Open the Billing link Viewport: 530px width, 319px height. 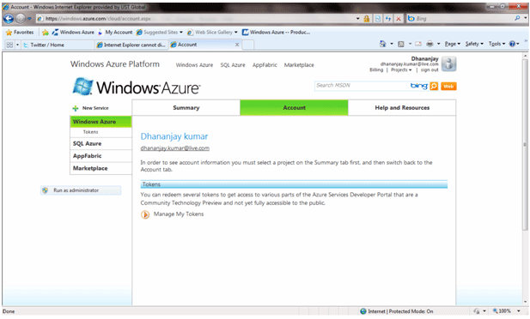click(x=376, y=69)
